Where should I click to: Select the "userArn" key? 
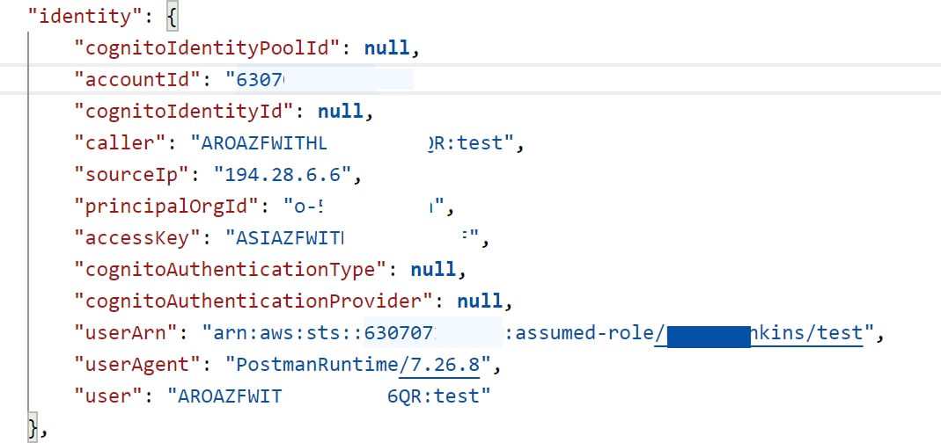tap(126, 333)
